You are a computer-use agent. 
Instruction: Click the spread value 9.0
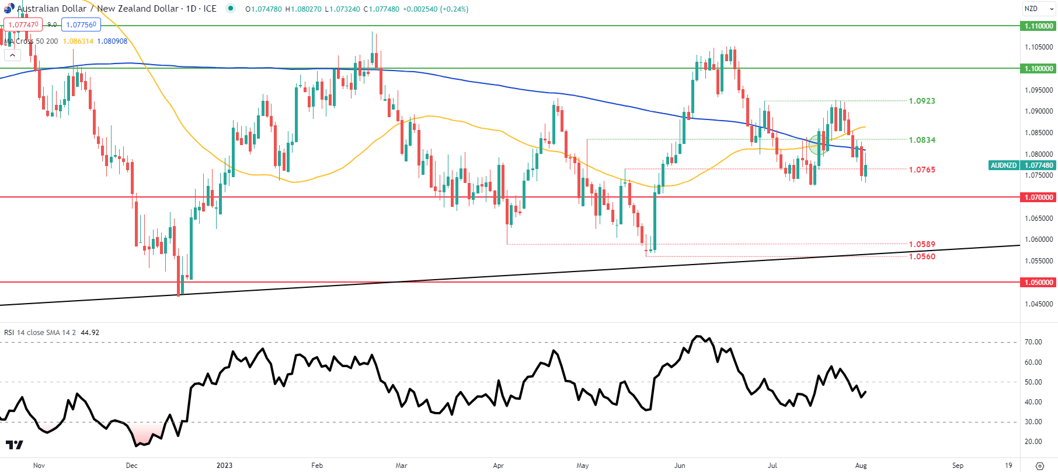coord(52,24)
